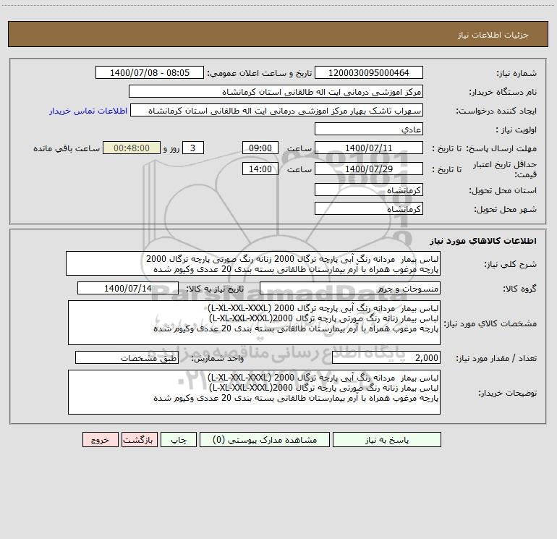The image size is (557, 539).
Task: Open مشاهده مدارک پیوستی (0) button
Action: pyautogui.click(x=265, y=439)
